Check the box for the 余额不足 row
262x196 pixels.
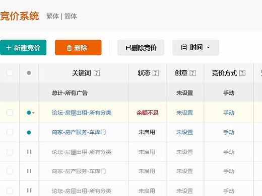10,113
